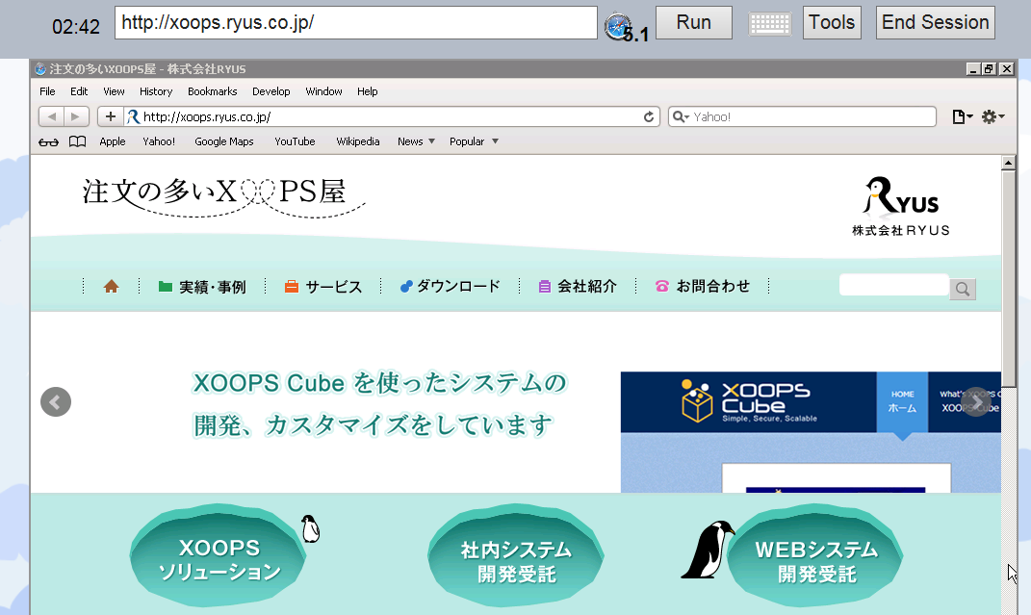
Task: Show next slide with right carousel arrow
Action: [x=976, y=402]
